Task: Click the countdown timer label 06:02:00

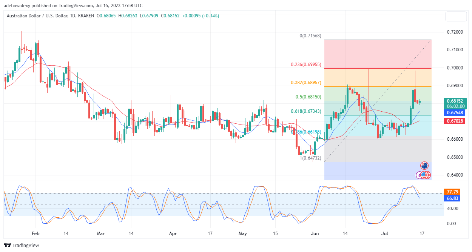Action: pyautogui.click(x=455, y=106)
